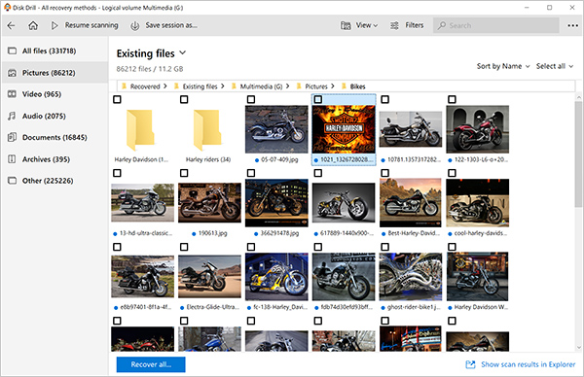Select the fc-138-Harley_Davi thumbnail
The image size is (584, 377).
[x=276, y=277]
